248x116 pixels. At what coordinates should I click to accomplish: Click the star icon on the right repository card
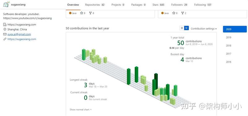click(x=174, y=13)
